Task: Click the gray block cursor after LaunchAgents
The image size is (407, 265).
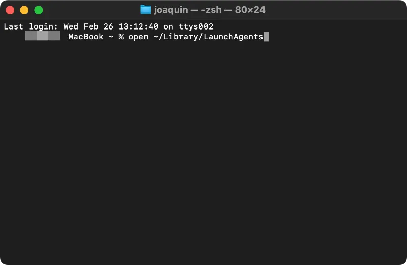Action: [x=266, y=37]
